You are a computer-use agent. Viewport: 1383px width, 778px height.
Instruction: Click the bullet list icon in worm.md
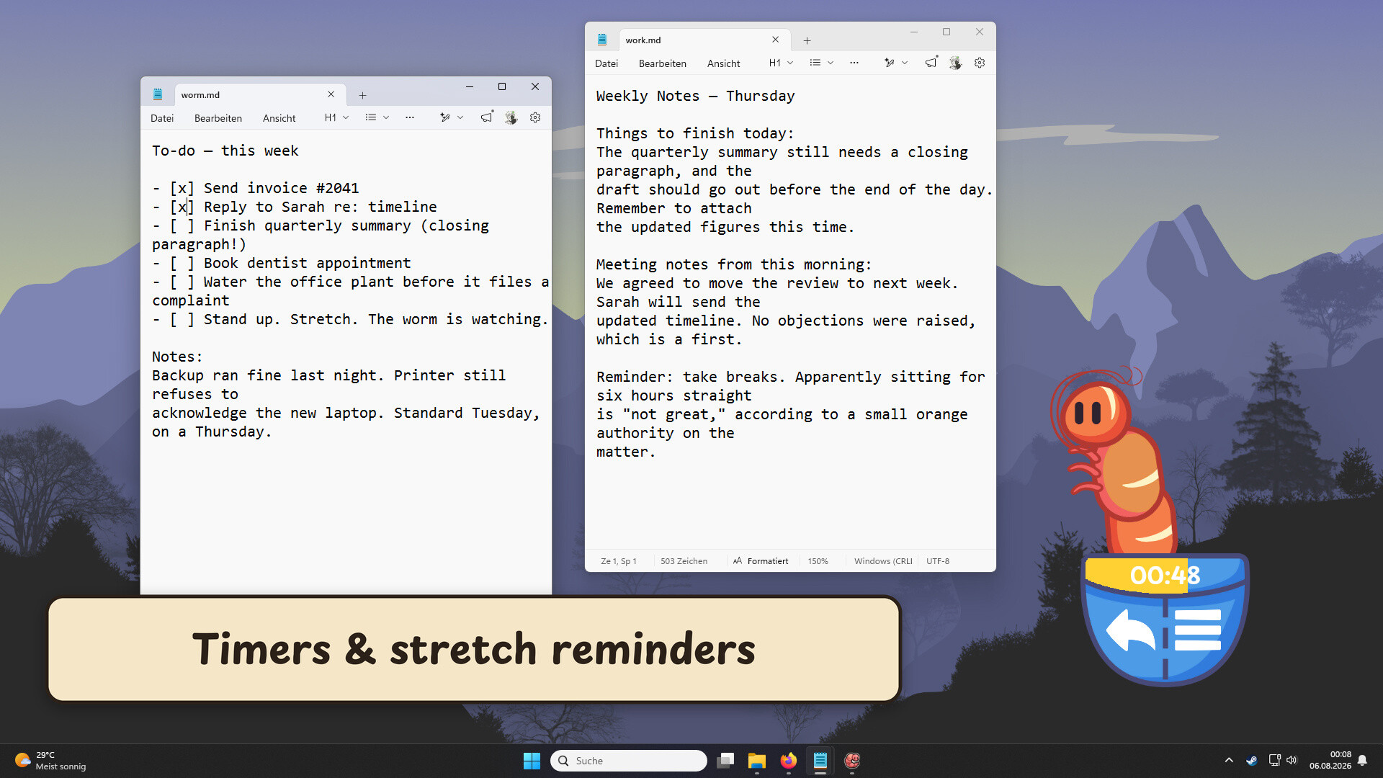click(370, 117)
